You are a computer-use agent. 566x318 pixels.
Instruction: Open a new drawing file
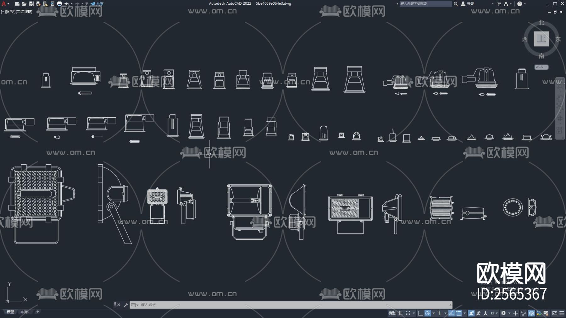(x=17, y=4)
